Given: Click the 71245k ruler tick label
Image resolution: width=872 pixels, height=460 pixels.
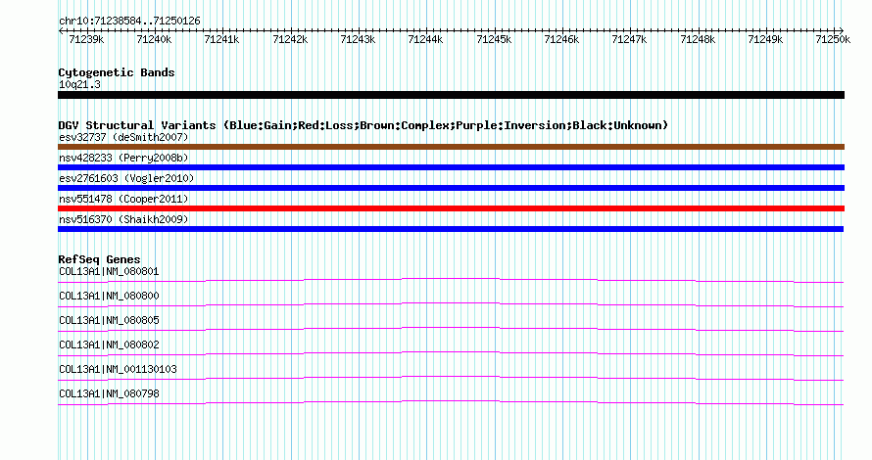Looking at the screenshot, I should pyautogui.click(x=495, y=39).
